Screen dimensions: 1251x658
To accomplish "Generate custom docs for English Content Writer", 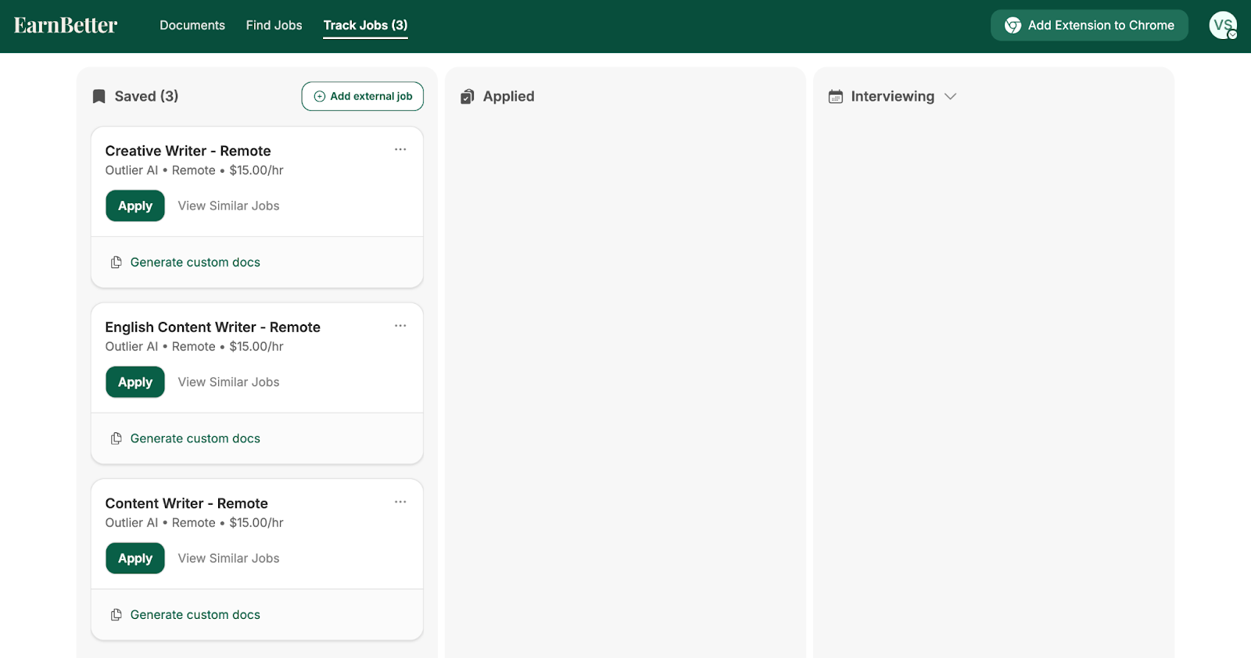I will click(195, 438).
